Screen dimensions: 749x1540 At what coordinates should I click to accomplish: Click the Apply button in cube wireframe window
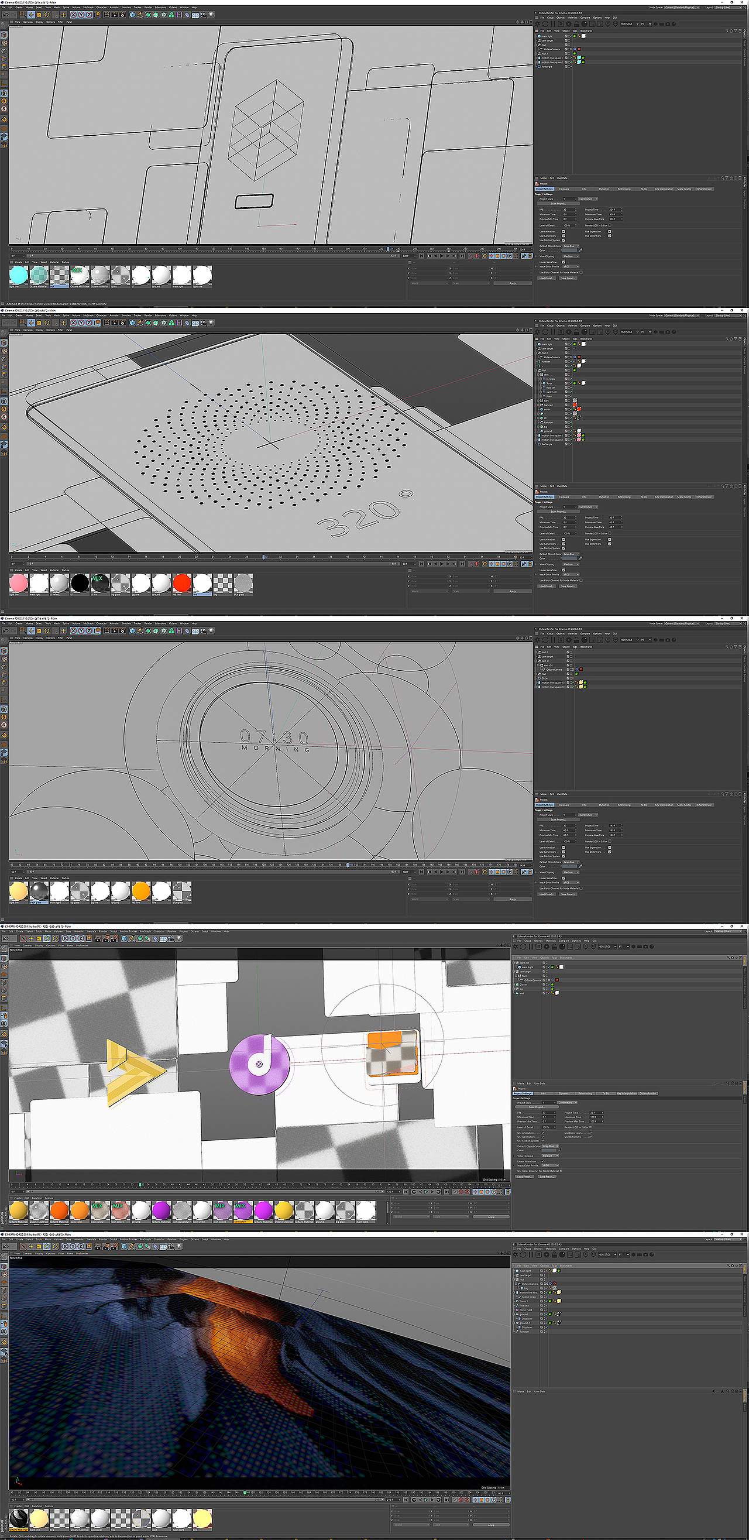513,283
